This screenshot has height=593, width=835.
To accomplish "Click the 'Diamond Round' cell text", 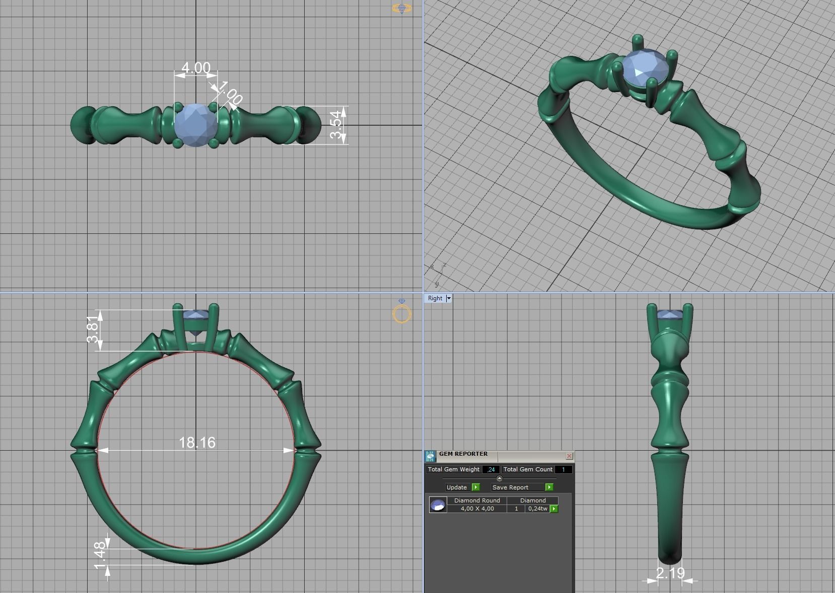I will pyautogui.click(x=477, y=500).
